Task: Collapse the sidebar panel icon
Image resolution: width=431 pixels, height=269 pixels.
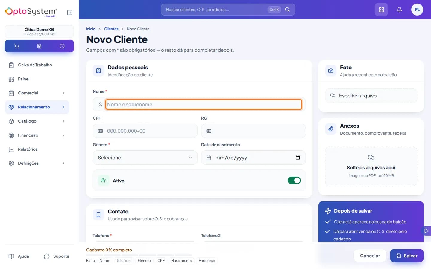Action: coord(70,13)
